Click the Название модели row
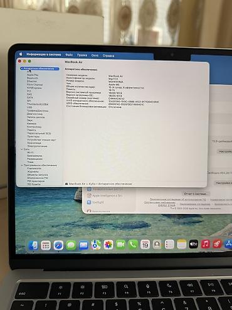Viewport: 232px width, 310px height. click(x=95, y=75)
